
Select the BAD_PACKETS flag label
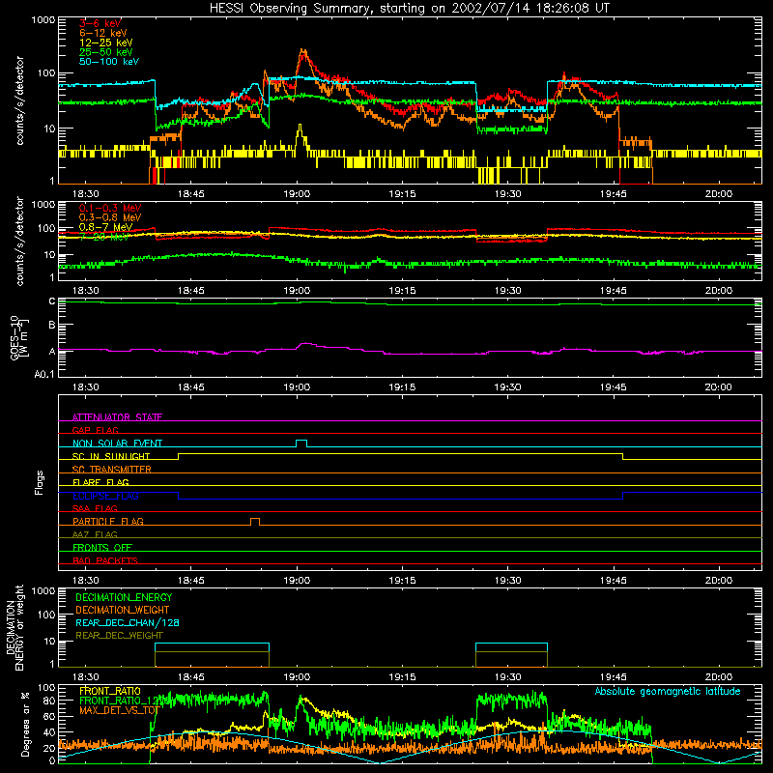point(105,560)
